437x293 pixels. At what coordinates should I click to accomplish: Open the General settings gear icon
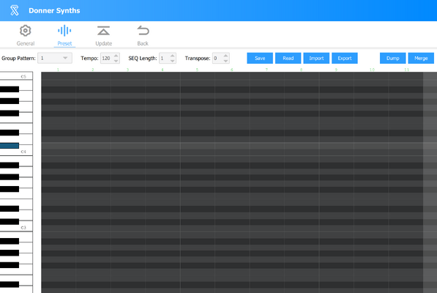coord(26,31)
